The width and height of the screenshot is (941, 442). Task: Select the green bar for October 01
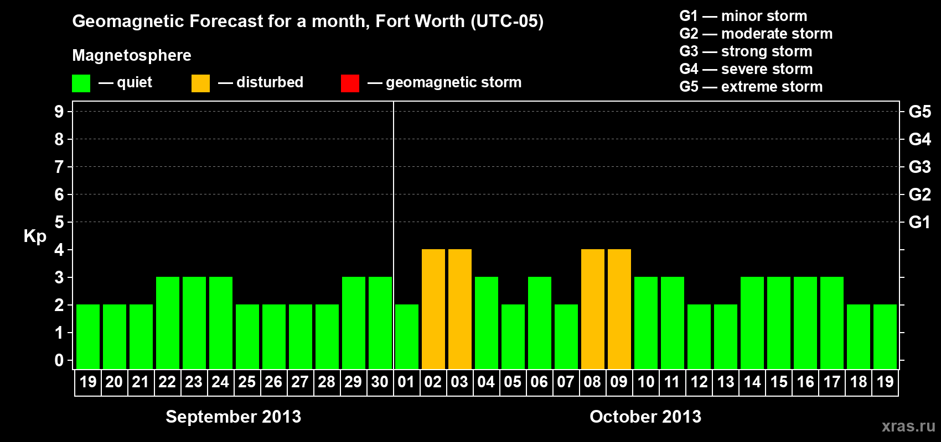click(407, 337)
